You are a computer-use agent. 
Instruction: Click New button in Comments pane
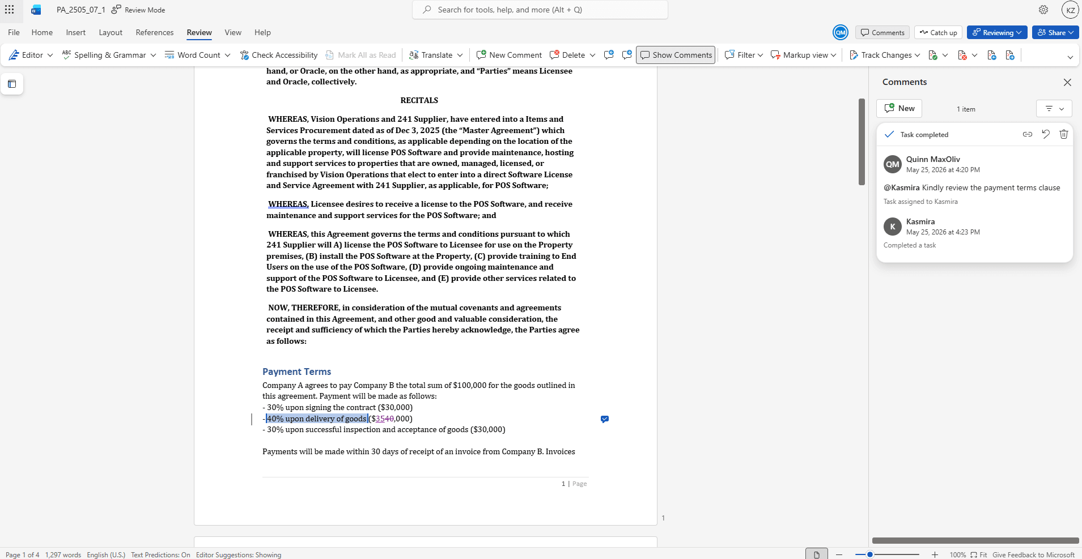899,108
